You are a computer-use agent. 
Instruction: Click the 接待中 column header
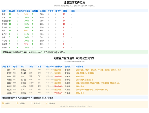(x=58, y=11)
